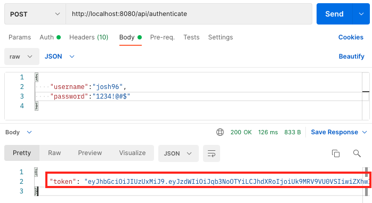The image size is (372, 203).
Task: Open the Cookies link
Action: click(x=351, y=37)
